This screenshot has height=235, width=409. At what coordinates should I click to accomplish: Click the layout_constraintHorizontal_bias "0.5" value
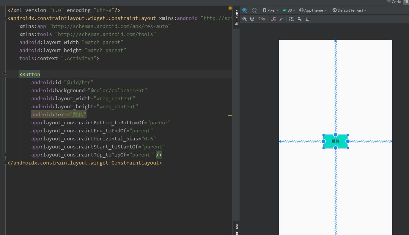tap(149, 139)
